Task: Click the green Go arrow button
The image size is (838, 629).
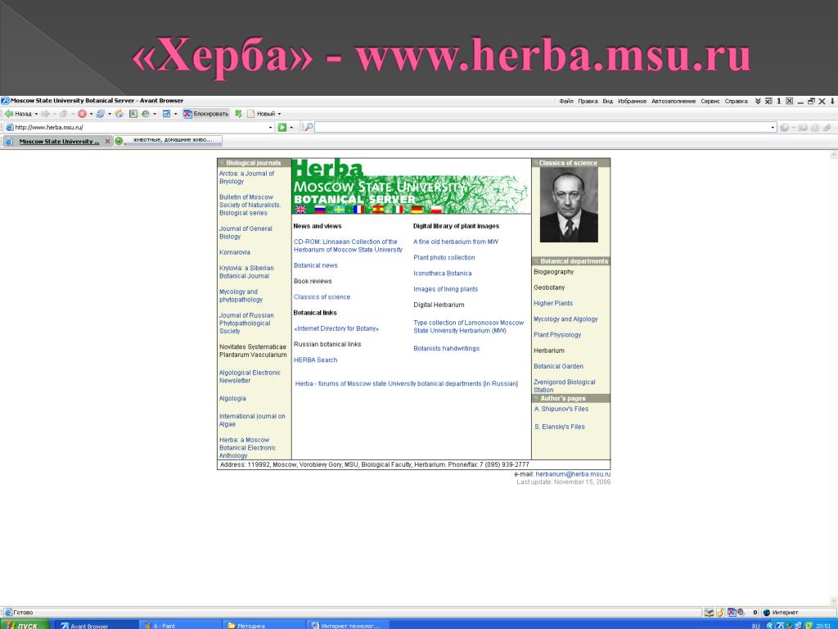Action: click(x=282, y=127)
